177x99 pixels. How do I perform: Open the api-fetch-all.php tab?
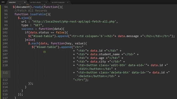coord(35,2)
